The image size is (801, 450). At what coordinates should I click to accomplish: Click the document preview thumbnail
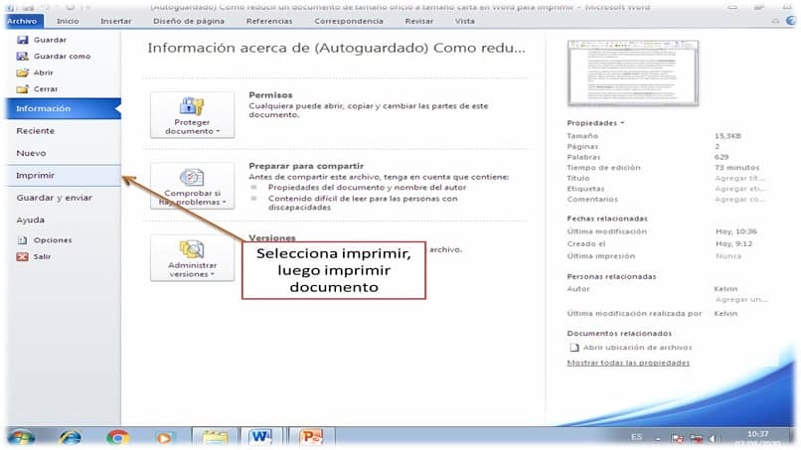(632, 74)
